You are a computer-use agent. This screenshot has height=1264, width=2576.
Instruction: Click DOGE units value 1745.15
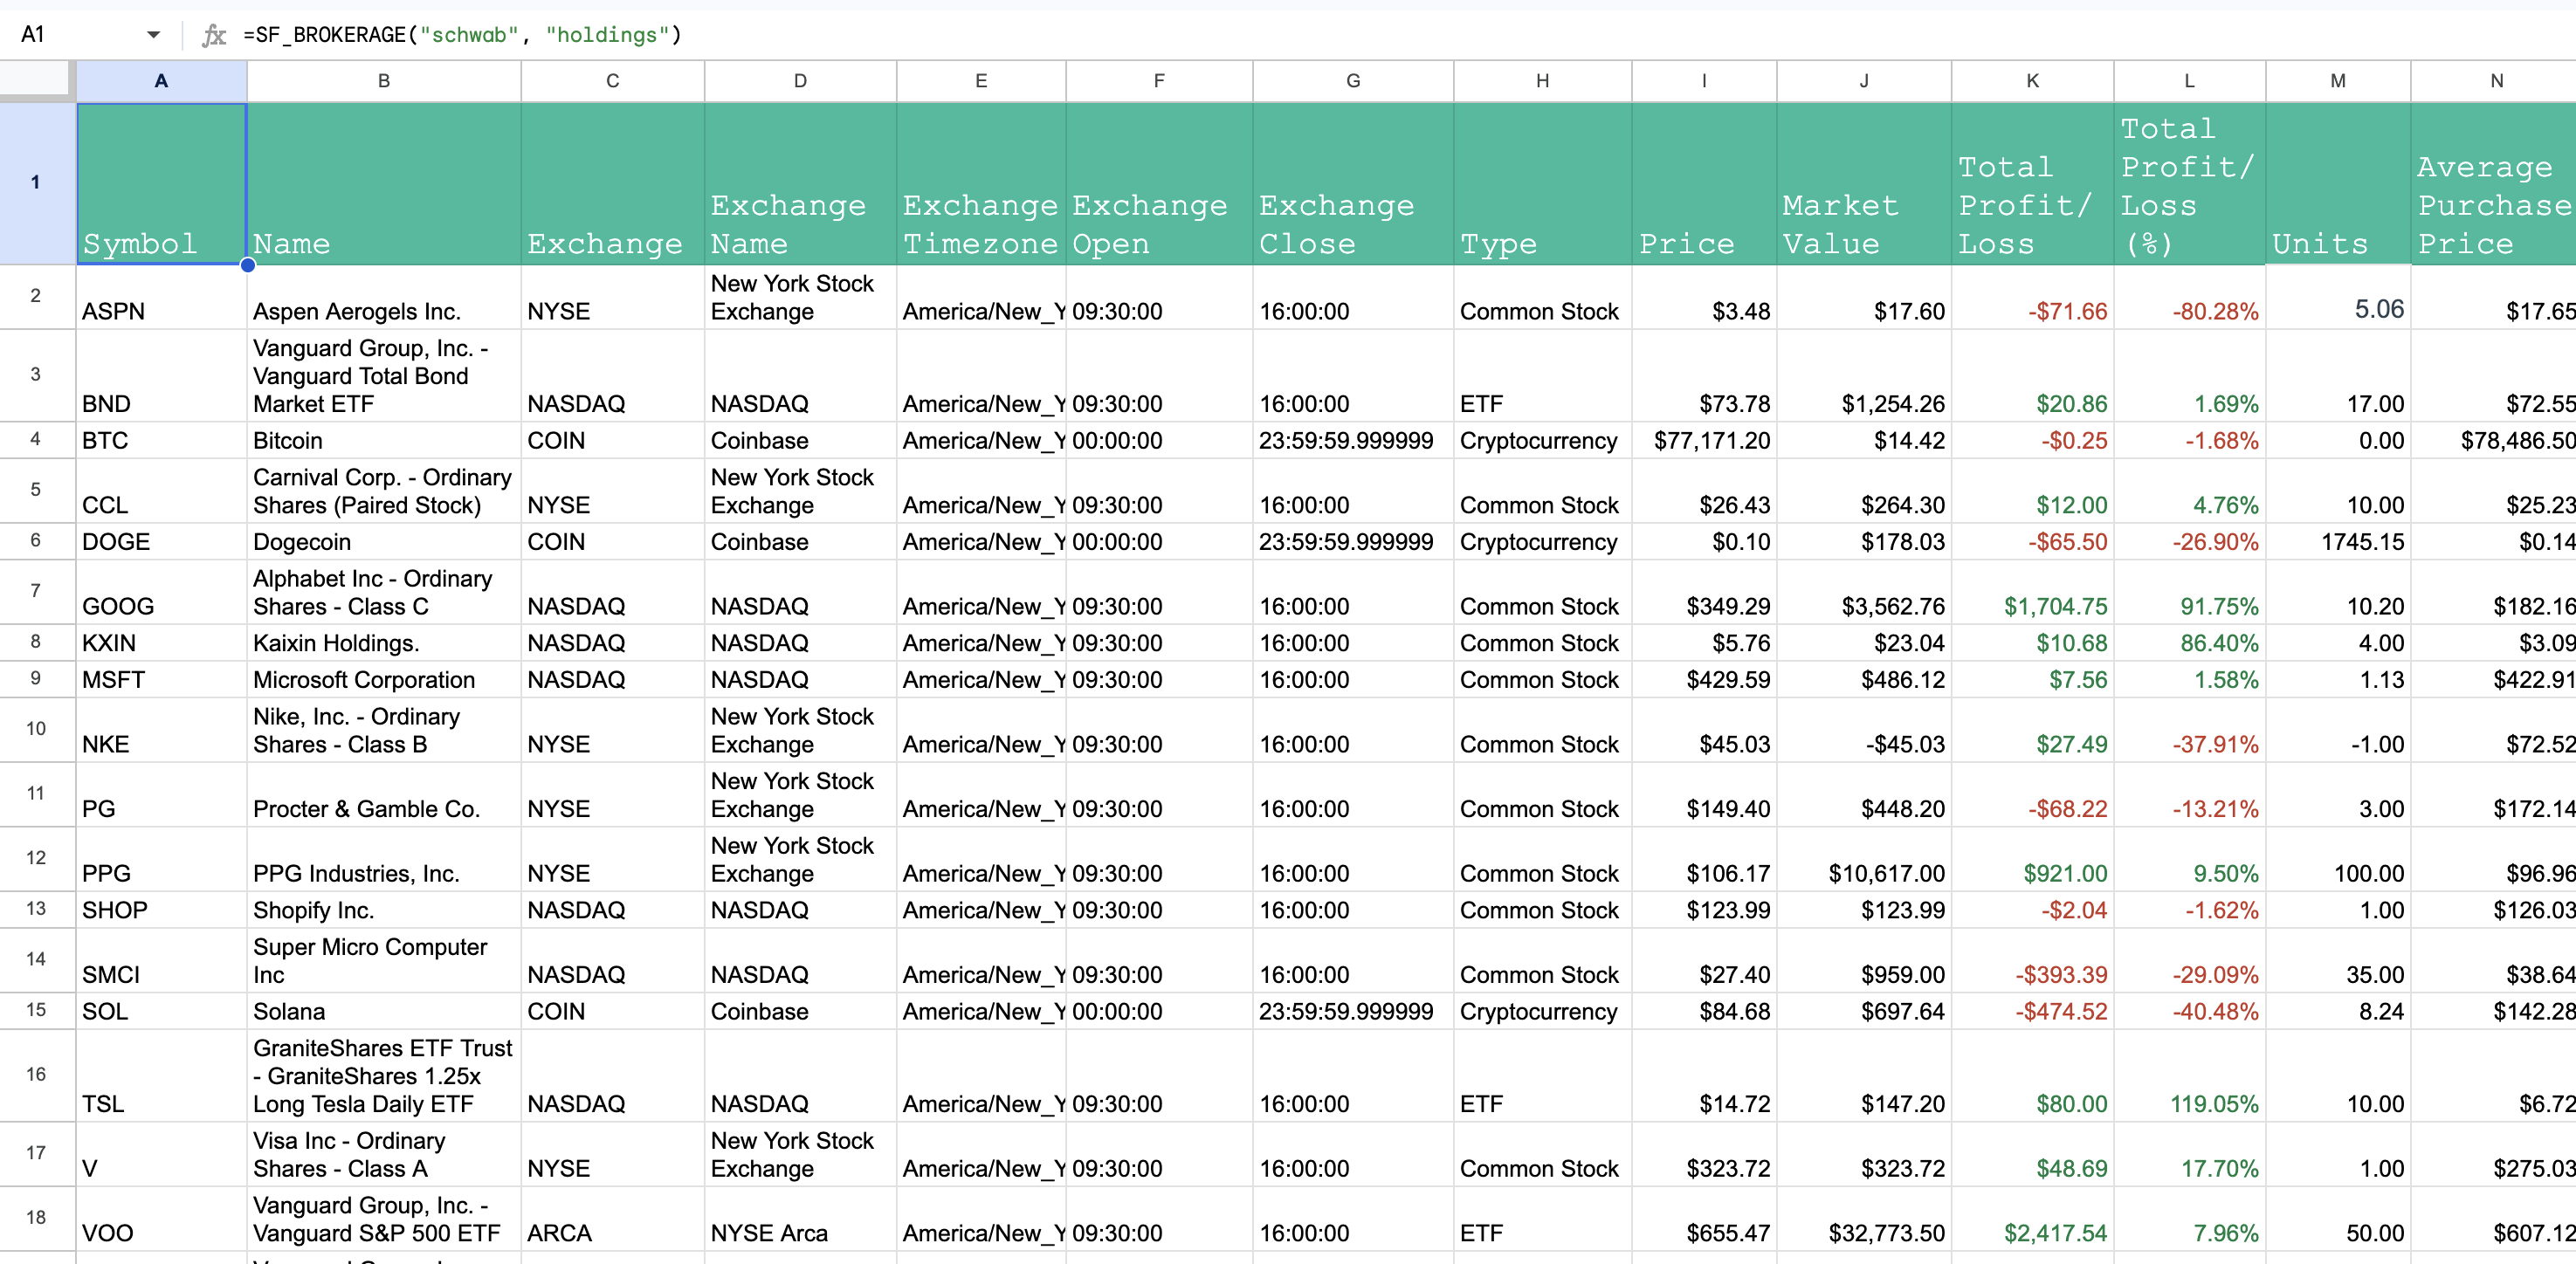2338,542
